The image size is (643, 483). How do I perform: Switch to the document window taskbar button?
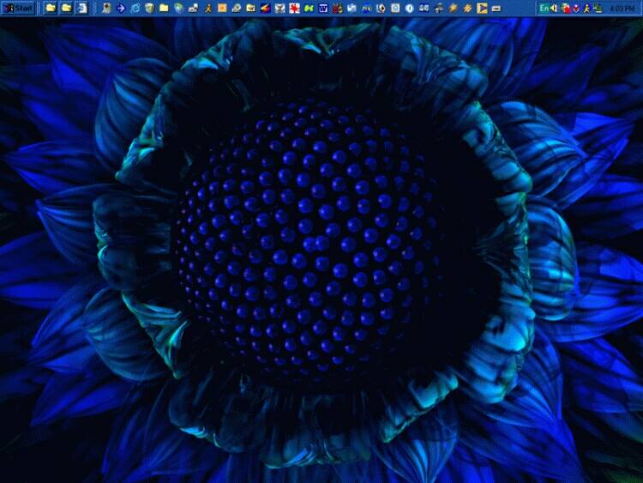[81, 8]
